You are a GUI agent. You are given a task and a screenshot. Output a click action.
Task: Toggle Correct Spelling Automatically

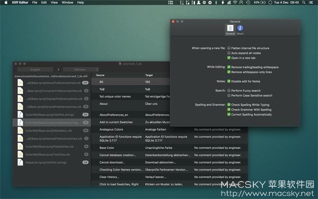coord(229,114)
